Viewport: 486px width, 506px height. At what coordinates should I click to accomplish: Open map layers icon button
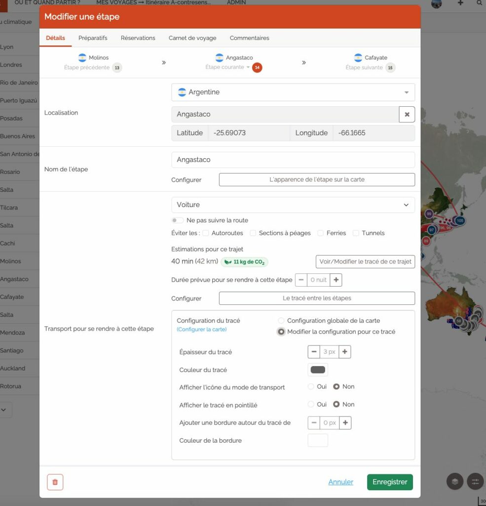pos(455,481)
